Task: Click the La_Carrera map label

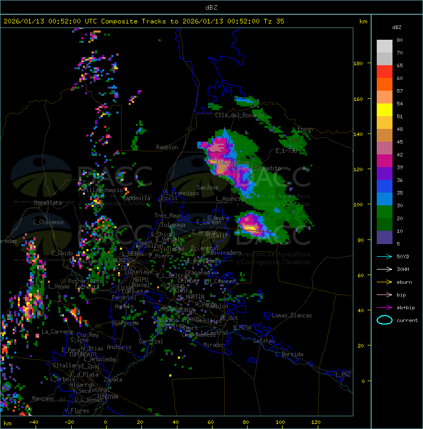Action: click(x=57, y=332)
